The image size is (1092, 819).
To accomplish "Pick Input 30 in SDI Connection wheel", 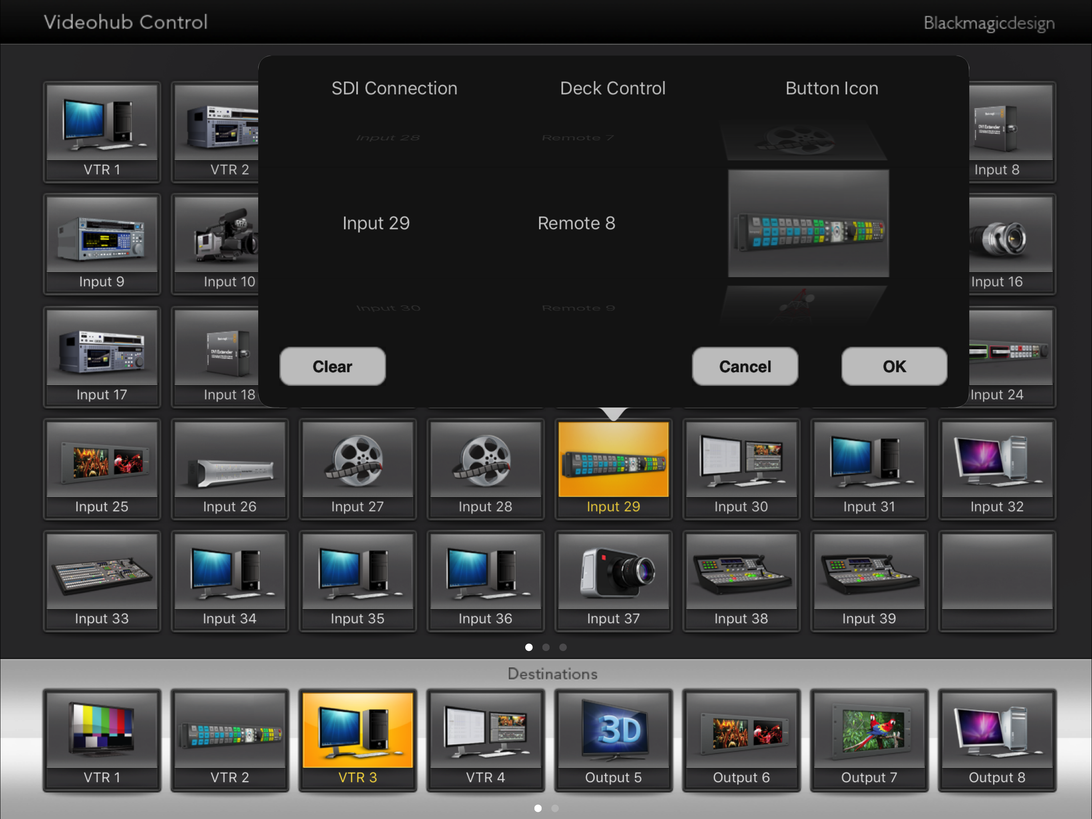I will tap(388, 308).
